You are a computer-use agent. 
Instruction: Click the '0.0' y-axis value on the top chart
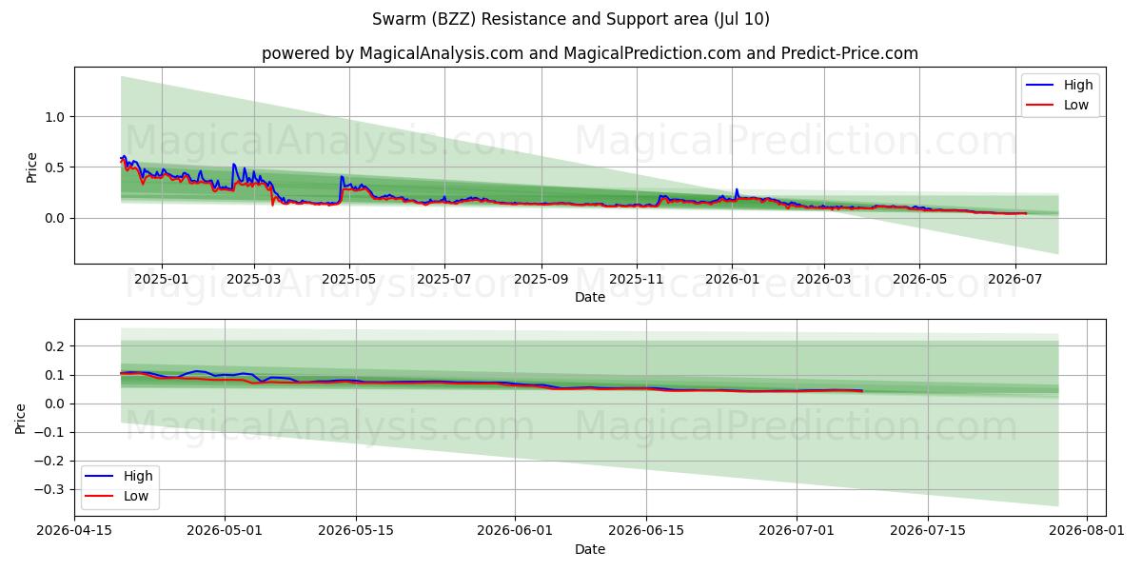tap(57, 218)
